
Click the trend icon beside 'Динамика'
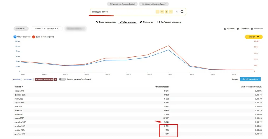point(121,22)
